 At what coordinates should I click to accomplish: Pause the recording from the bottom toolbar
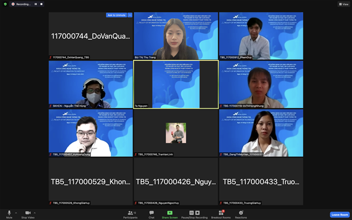pyautogui.click(x=191, y=212)
